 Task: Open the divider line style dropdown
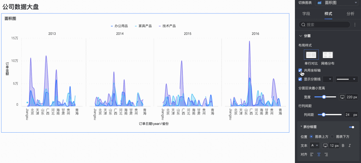click(347, 79)
